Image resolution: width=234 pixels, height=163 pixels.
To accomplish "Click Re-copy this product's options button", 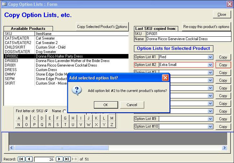I will [206, 27].
